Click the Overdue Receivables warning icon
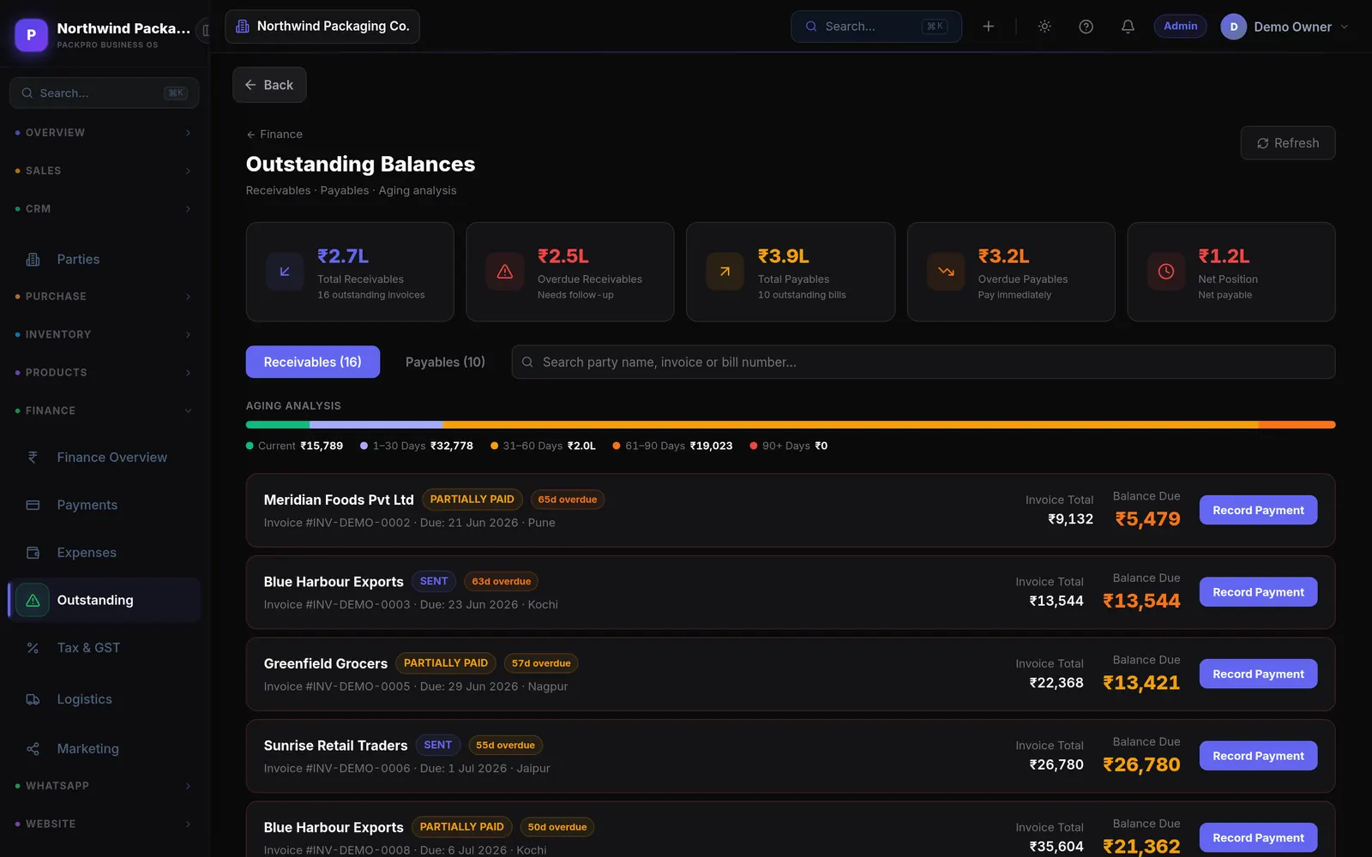This screenshot has height=857, width=1372. 505,272
